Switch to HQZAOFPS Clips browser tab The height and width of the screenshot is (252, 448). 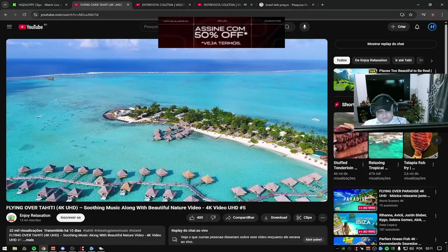click(40, 5)
